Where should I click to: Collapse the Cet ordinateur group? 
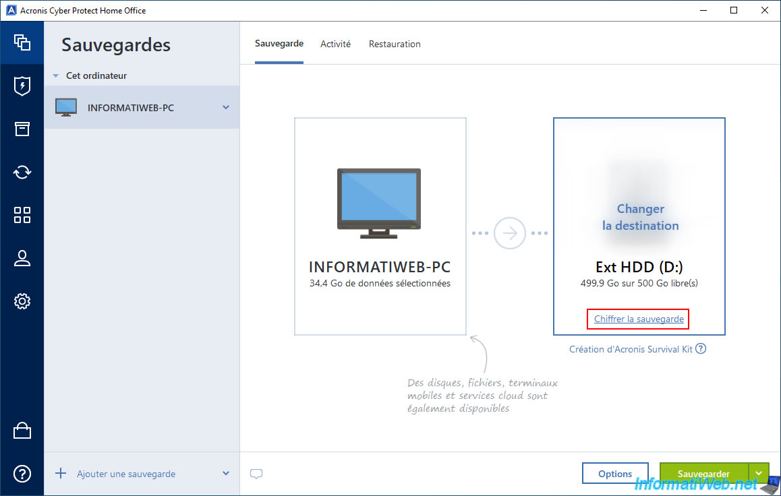pos(56,75)
